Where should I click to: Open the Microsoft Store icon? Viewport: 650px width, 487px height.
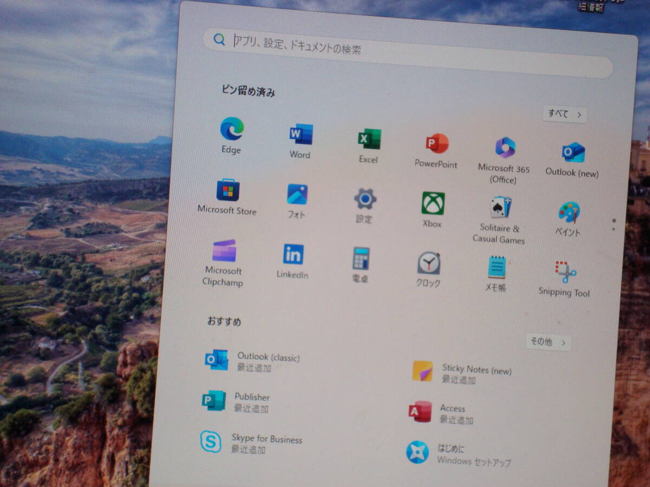pos(228,190)
